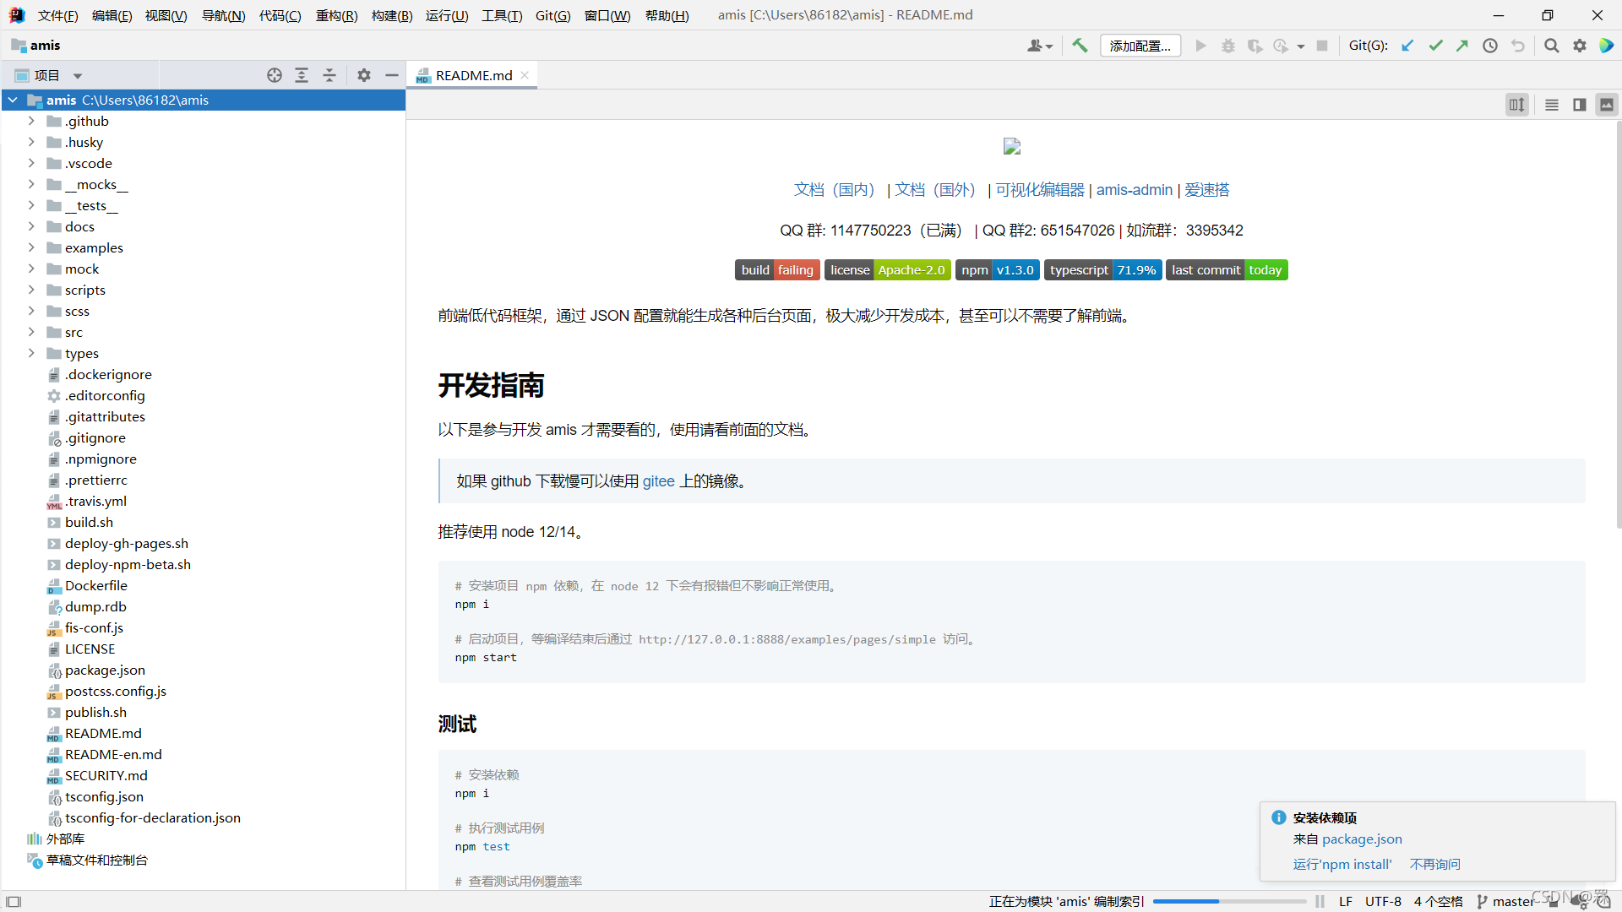Viewport: 1622px width, 912px height.
Task: Open IDE settings gear in top toolbar
Action: [1580, 46]
